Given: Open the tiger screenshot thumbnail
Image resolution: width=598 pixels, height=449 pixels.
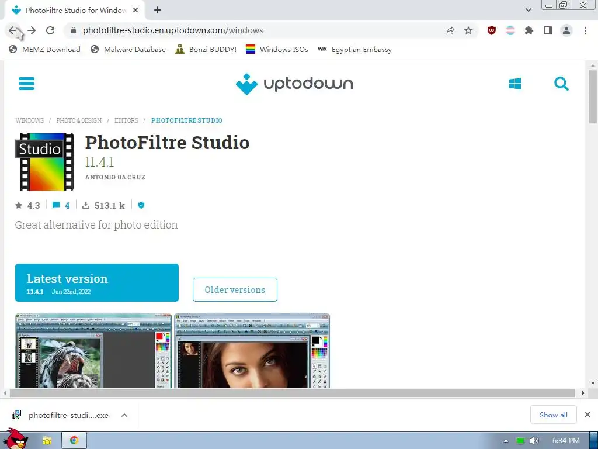Looking at the screenshot, I should pos(93,351).
